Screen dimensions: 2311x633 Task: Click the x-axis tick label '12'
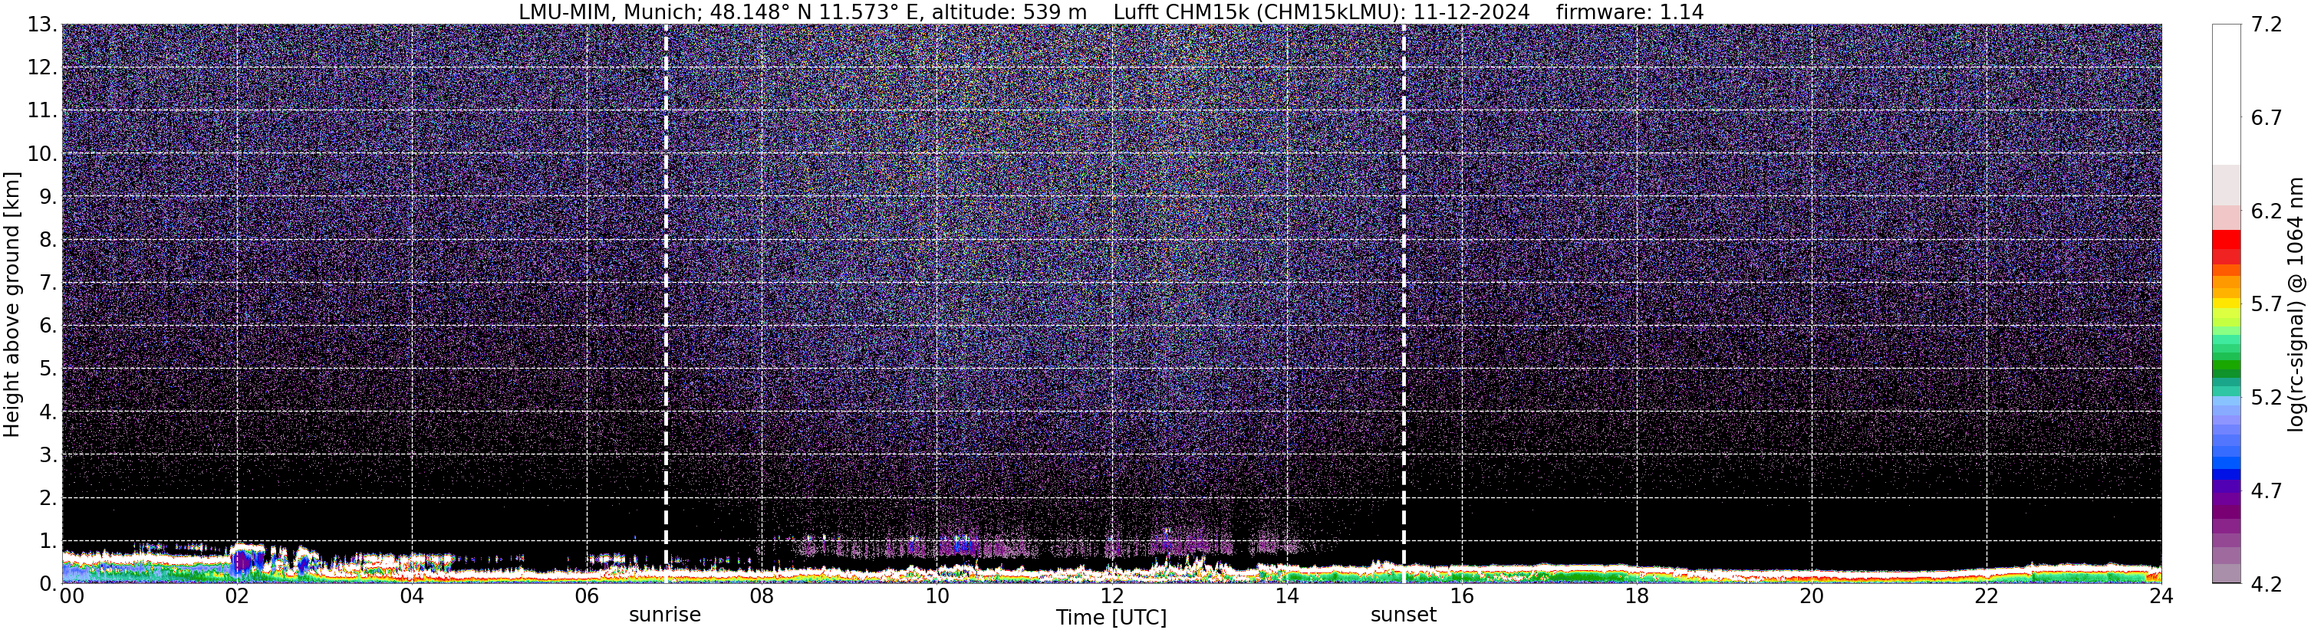point(1111,596)
